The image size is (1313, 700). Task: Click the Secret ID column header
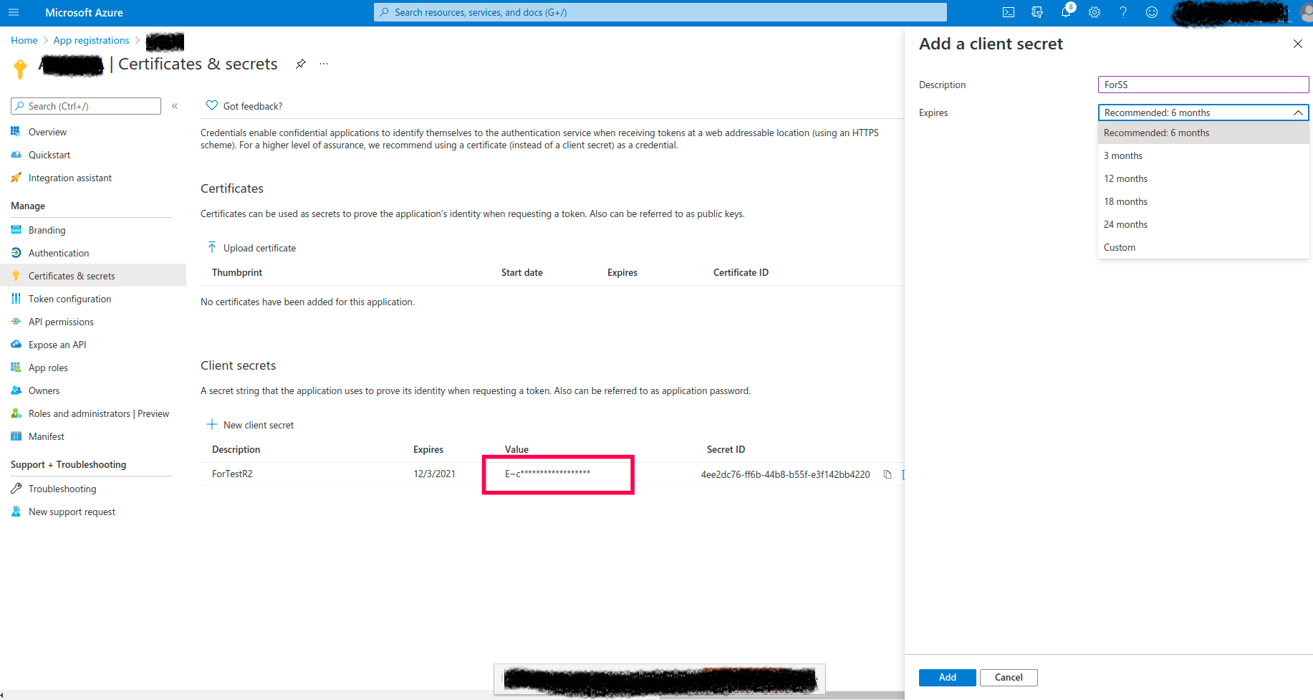pos(726,449)
